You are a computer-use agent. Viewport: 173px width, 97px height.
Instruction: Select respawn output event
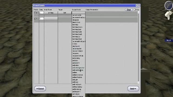75,53
